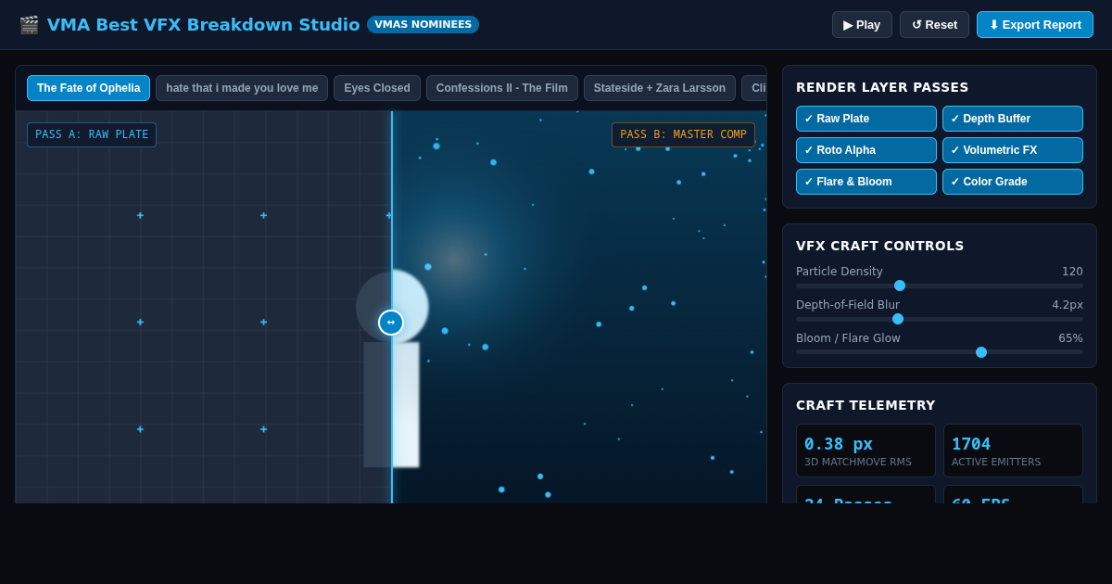Toggle the Depth Buffer render pass
This screenshot has height=584, width=1112.
click(1013, 119)
